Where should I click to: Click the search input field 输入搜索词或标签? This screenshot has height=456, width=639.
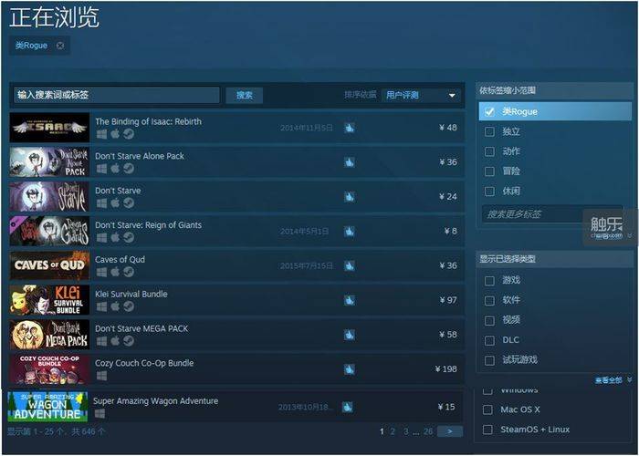[x=116, y=95]
